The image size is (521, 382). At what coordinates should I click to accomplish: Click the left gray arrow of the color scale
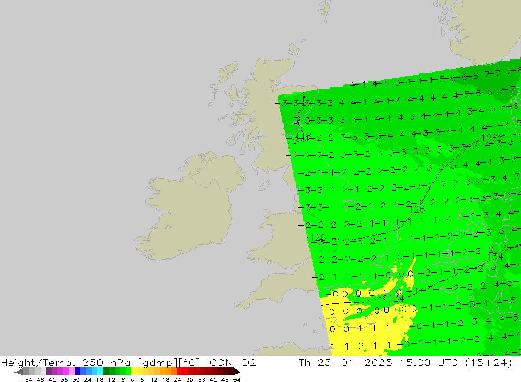19,372
